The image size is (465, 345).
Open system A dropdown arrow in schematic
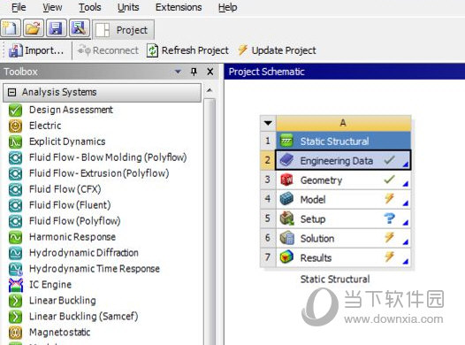[268, 123]
